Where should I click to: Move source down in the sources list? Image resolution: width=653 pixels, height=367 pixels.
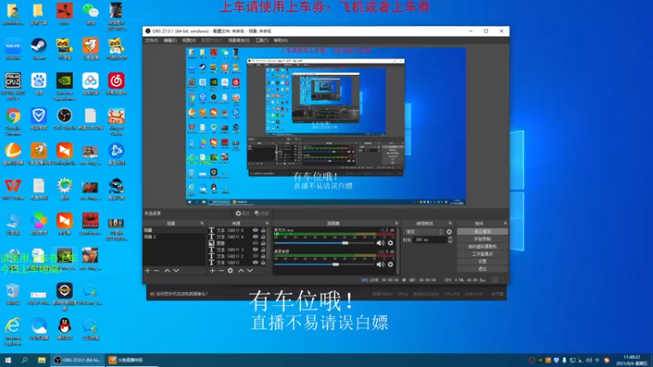tap(250, 271)
